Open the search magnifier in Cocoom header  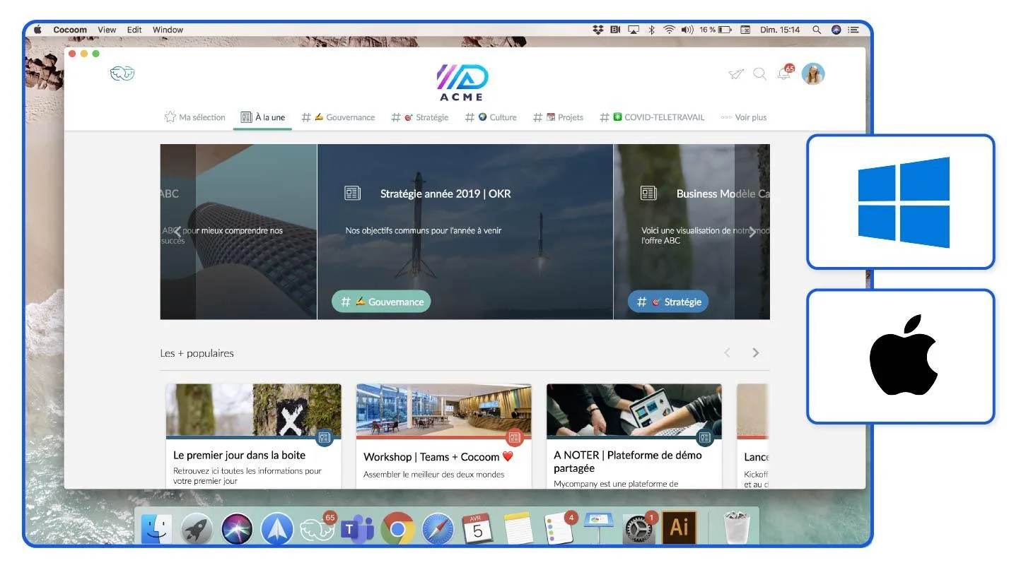coord(759,73)
